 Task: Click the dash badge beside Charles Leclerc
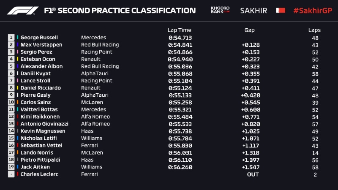coord(11,174)
